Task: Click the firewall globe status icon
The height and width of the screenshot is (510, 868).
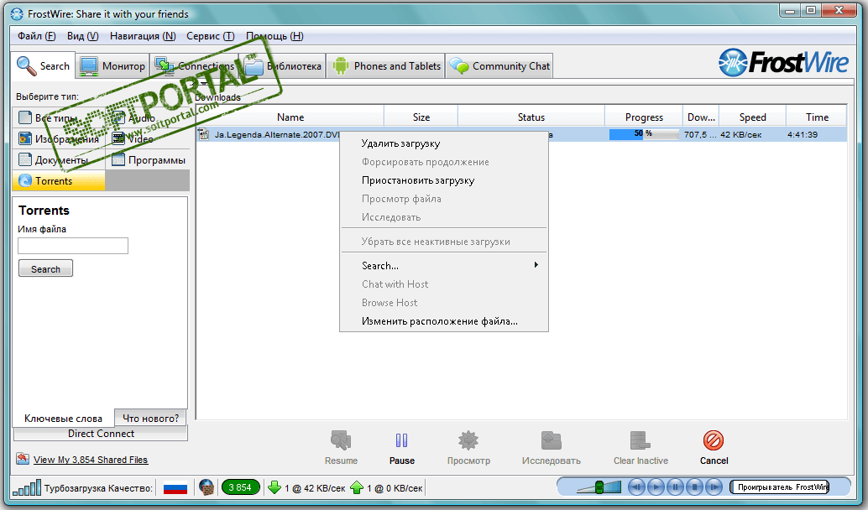Action: pyautogui.click(x=207, y=488)
